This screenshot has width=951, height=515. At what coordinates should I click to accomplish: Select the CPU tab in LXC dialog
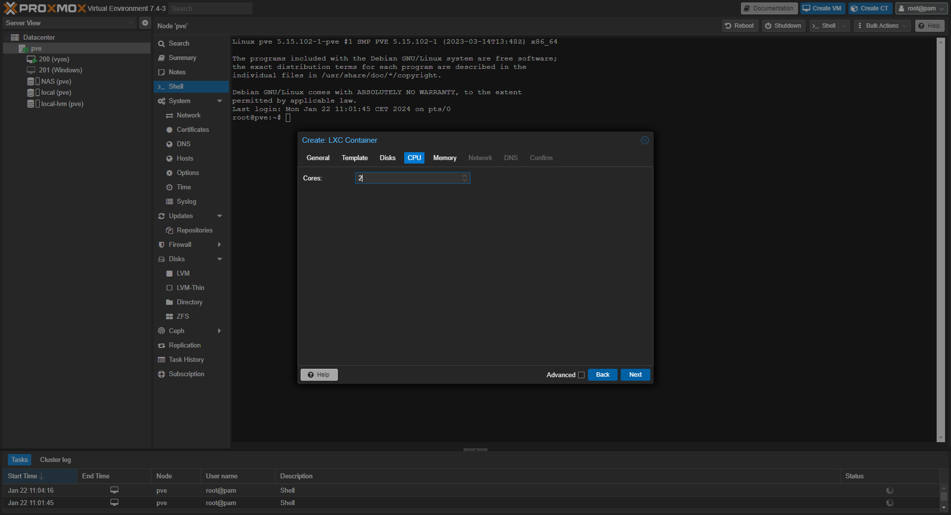point(414,158)
